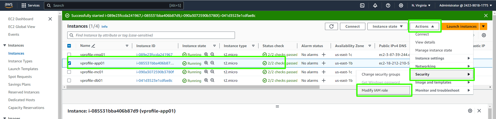Screen dimensions: 496x119
Task: Open detail panel settings gear
Action: click(x=470, y=111)
